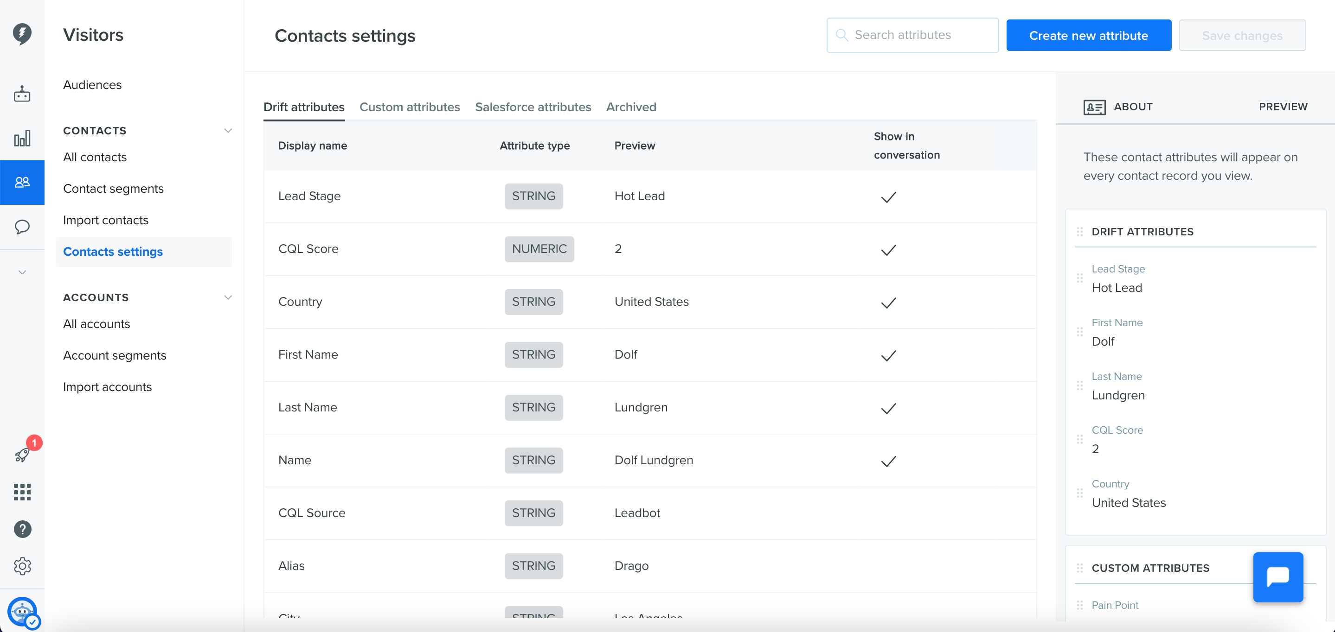Select the CQL Source display name cell

(x=311, y=513)
